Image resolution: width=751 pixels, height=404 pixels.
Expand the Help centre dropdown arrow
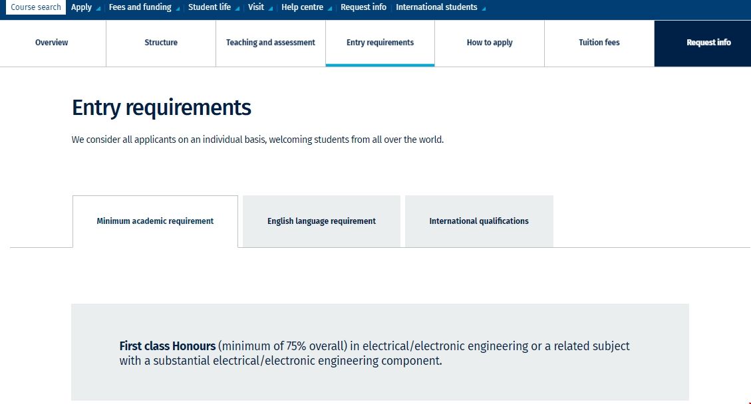[330, 9]
